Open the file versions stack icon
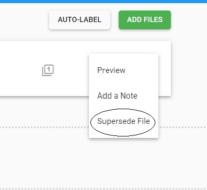The width and height of the screenshot is (207, 190). tap(48, 70)
